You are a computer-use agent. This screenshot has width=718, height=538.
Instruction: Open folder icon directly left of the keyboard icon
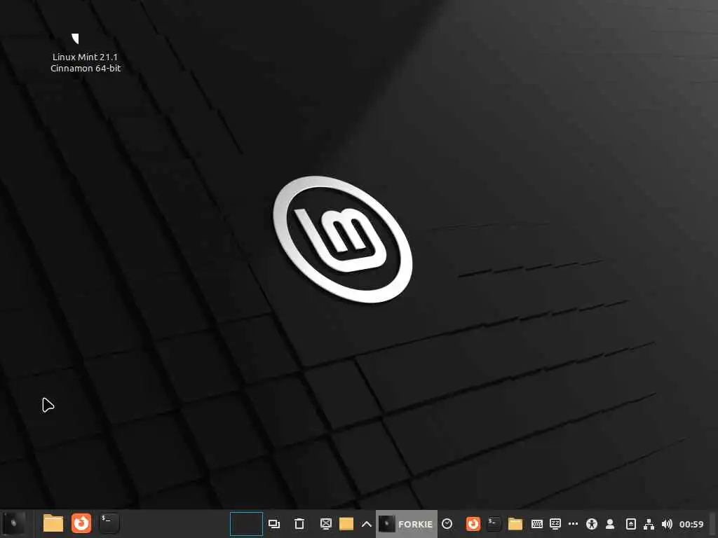point(515,524)
